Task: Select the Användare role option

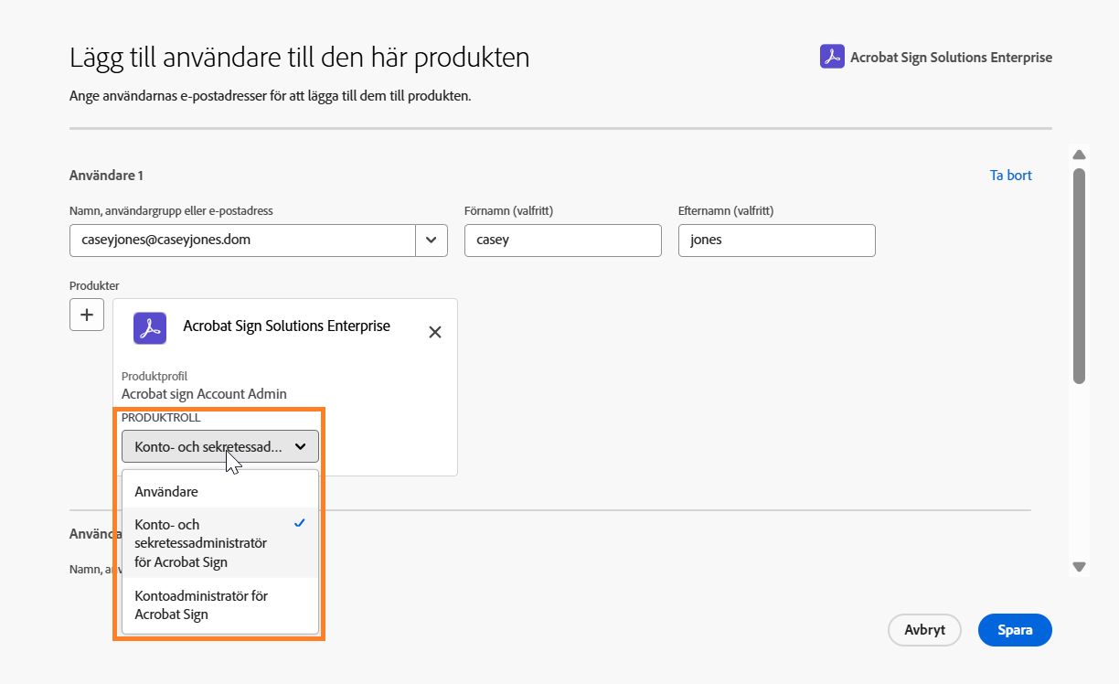Action: (x=166, y=491)
